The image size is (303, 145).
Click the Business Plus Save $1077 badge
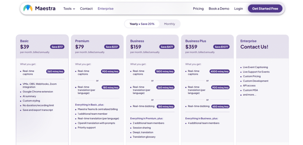221,47
